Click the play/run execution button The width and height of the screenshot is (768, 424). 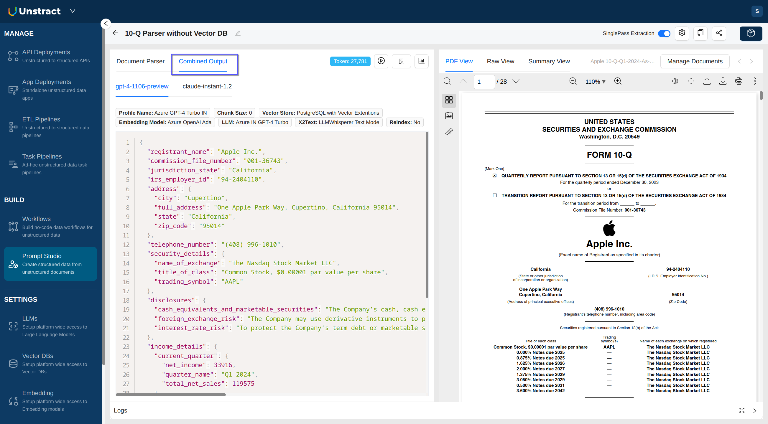pyautogui.click(x=381, y=61)
